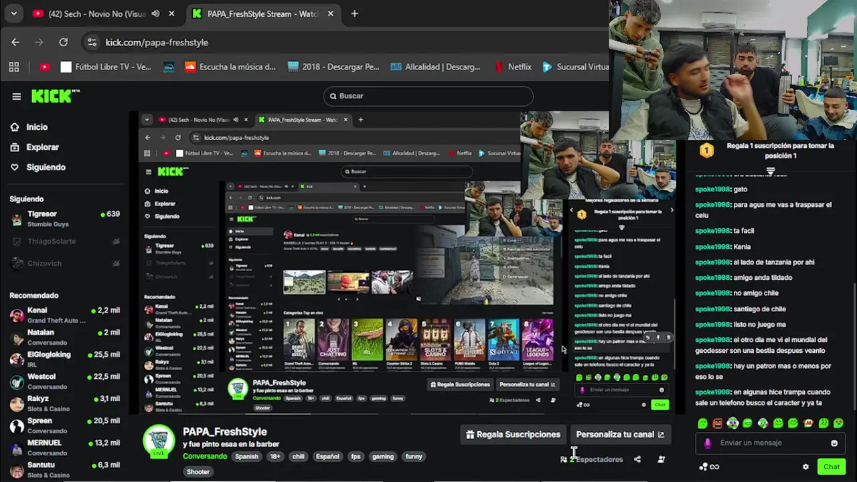Open the 2018 - Descargar Pe... bookmark
Viewport: 857px width, 482px height.
point(333,67)
